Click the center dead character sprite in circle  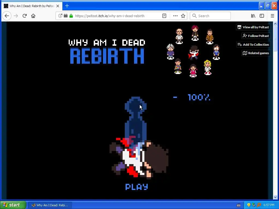pos(194,53)
